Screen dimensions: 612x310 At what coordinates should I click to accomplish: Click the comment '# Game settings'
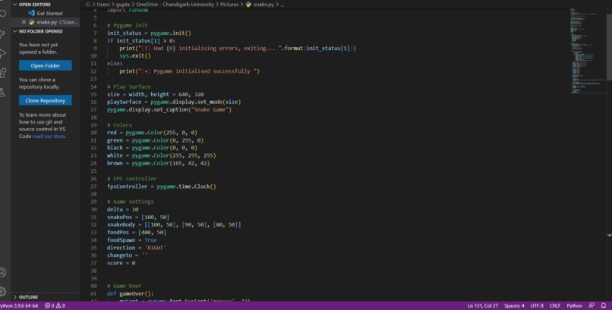[131, 202]
